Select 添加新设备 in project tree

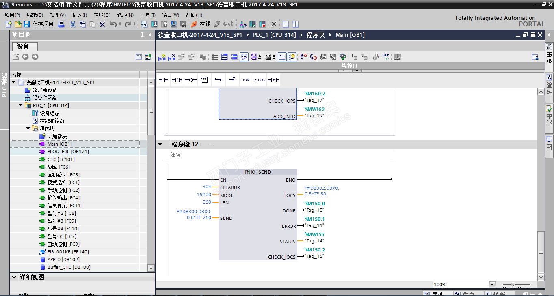[x=45, y=90]
